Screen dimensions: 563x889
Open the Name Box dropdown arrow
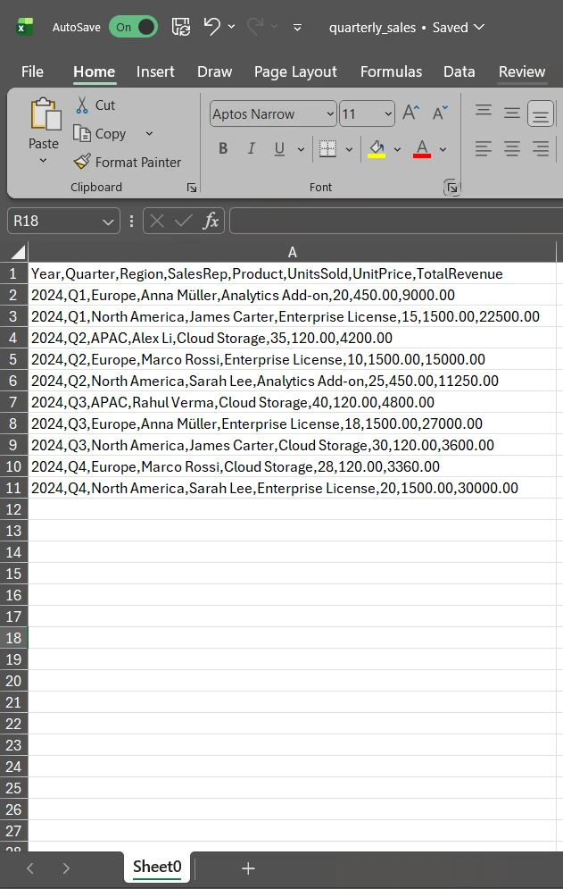pyautogui.click(x=109, y=221)
